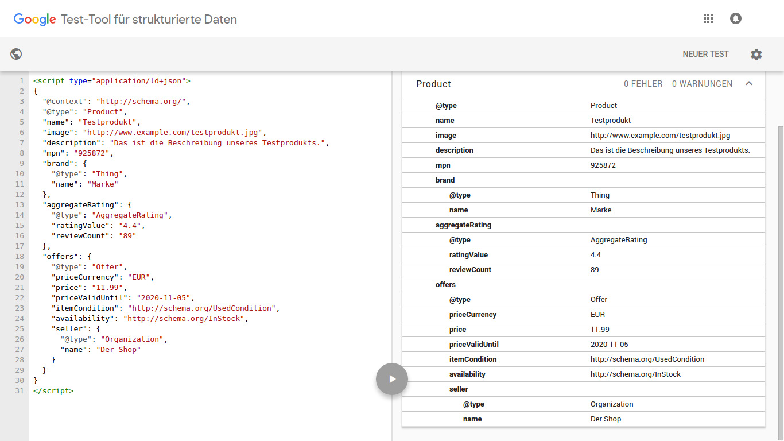Click the "@context" line in code
The width and height of the screenshot is (784, 441).
pyautogui.click(x=116, y=102)
